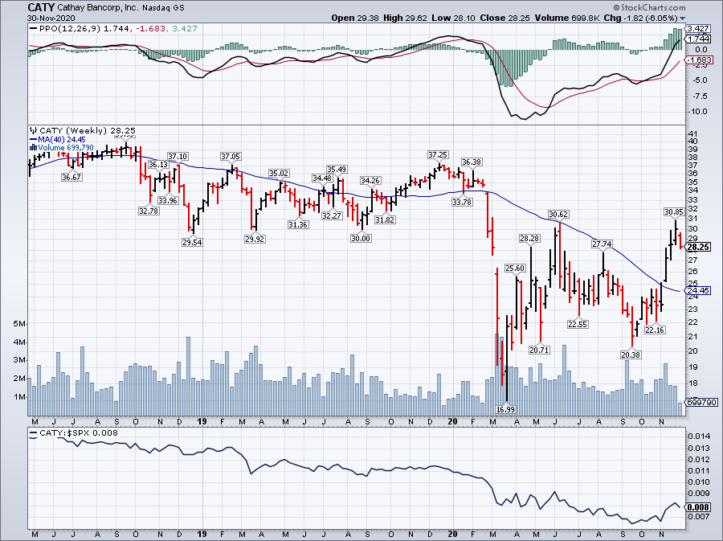Open the dropdown arrow beside Chg value
Screen dimensions: 723x541
[x=682, y=18]
